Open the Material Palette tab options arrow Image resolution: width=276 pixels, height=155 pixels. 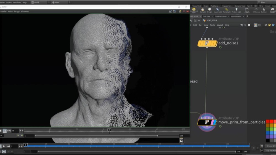pos(229,16)
